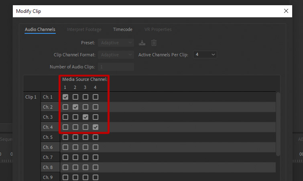This screenshot has width=303, height=181.
Task: Check Ch. 3 source channel 2 checkbox
Action: point(75,117)
